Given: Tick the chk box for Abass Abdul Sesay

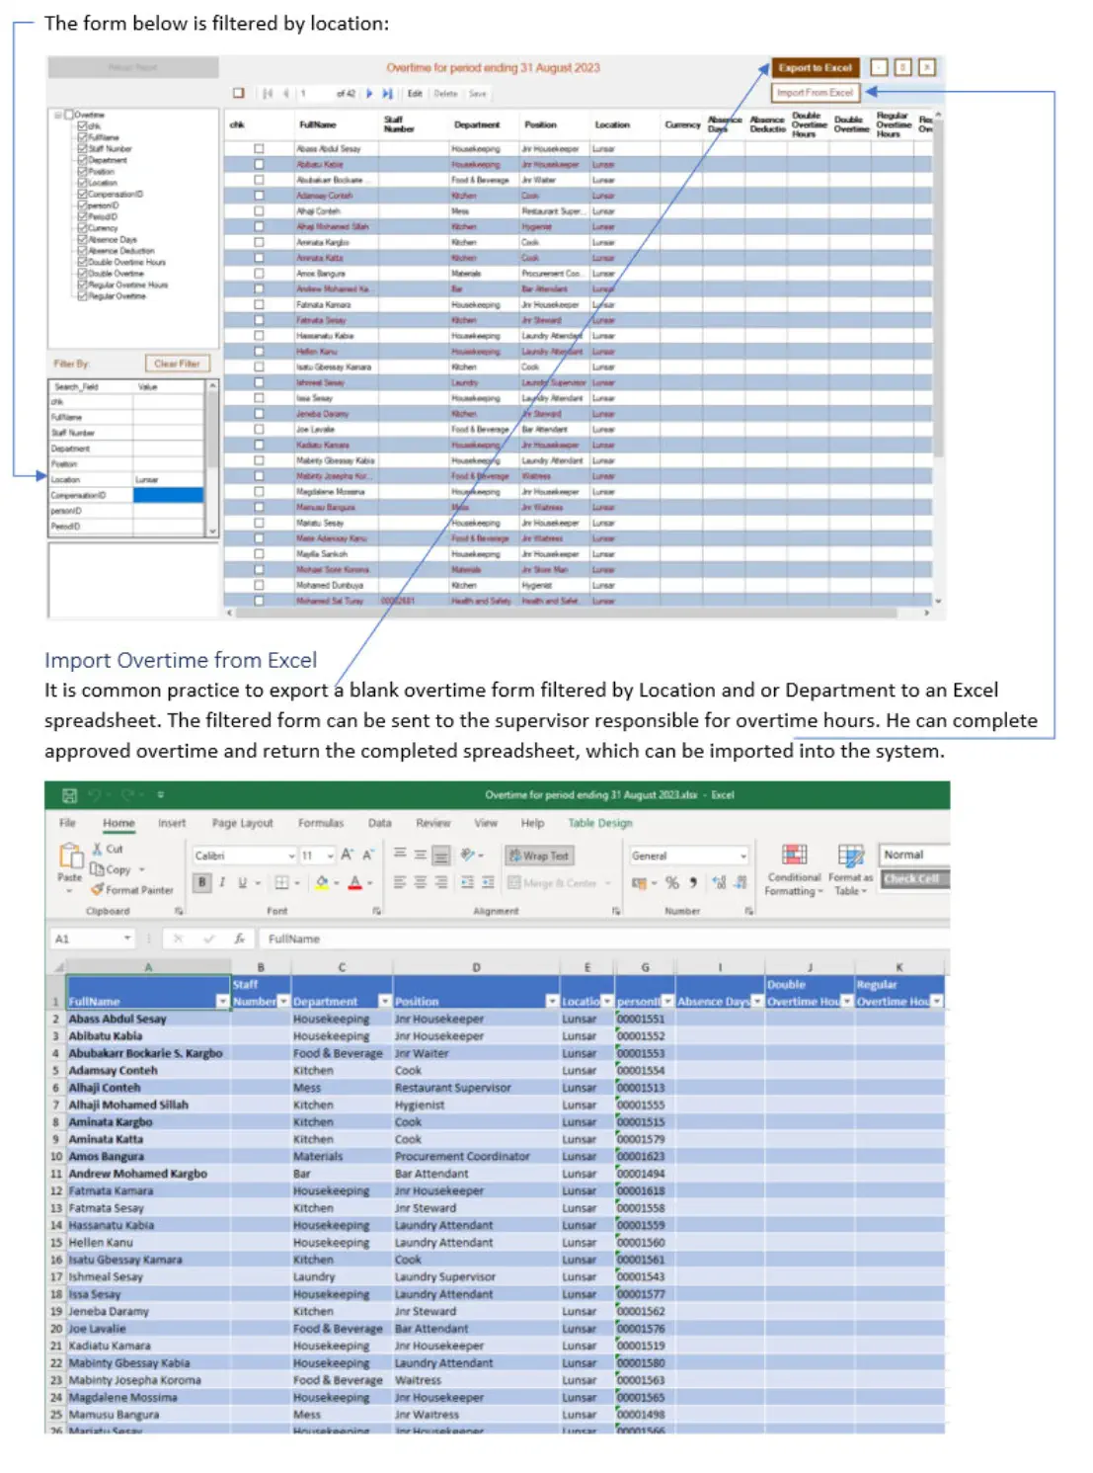Looking at the screenshot, I should pyautogui.click(x=259, y=149).
